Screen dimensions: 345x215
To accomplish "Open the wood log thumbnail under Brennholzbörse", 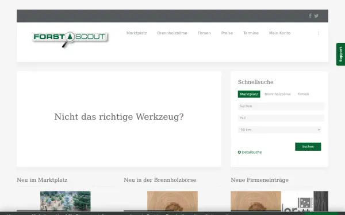I will coord(172,201).
